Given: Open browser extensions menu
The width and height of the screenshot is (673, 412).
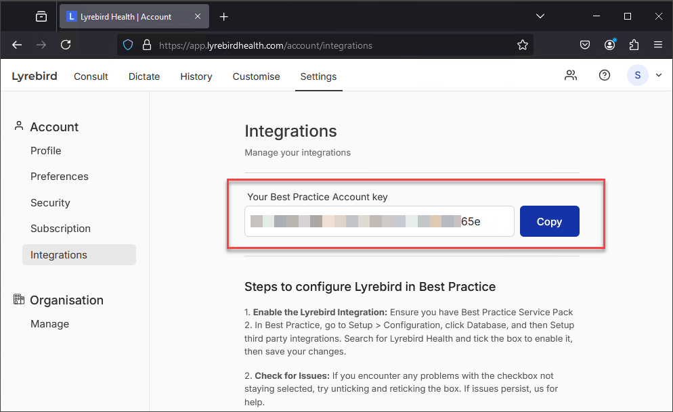Looking at the screenshot, I should (634, 45).
